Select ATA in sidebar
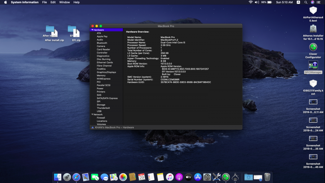This screenshot has height=183, width=325. 99,33
